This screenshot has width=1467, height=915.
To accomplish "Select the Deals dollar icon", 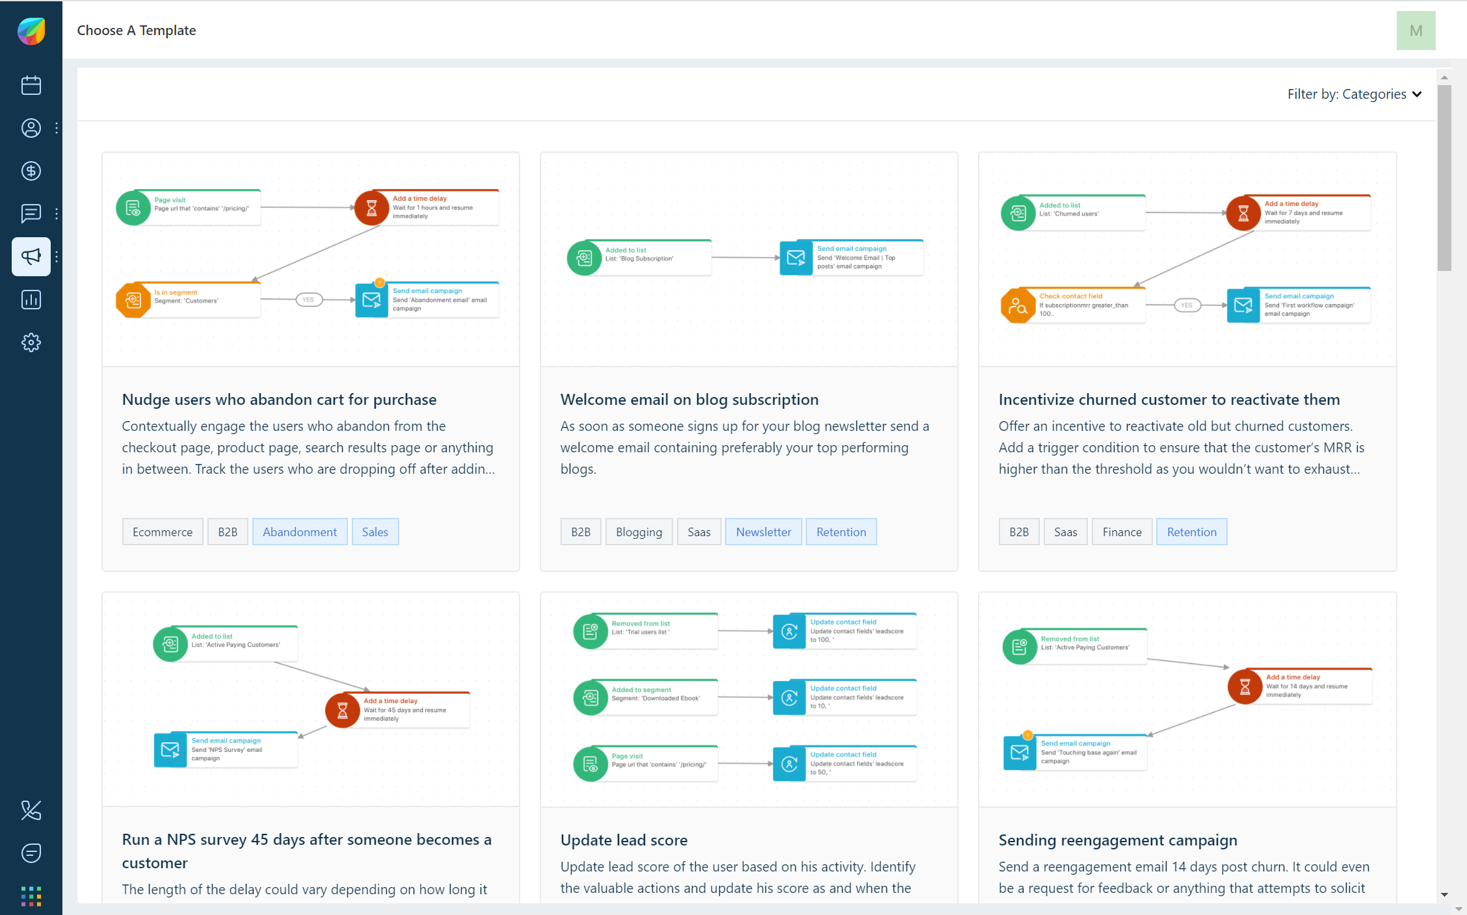I will point(31,171).
